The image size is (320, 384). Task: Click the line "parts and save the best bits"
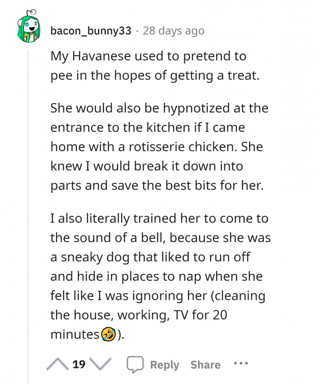click(x=157, y=185)
